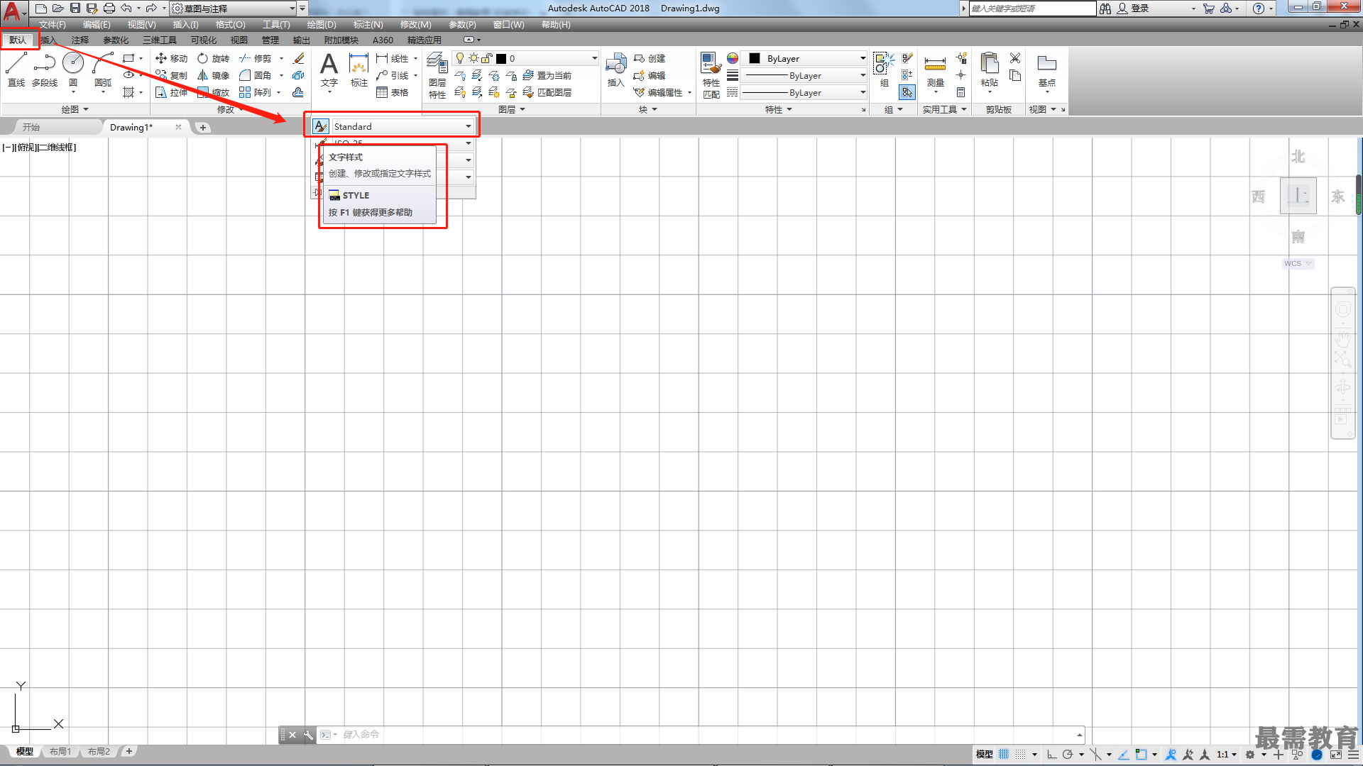Click the Copy (复制) tool
Viewport: 1363px width, 766px height.
[x=171, y=75]
